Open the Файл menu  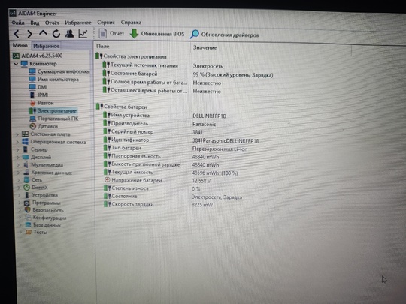pos(18,23)
